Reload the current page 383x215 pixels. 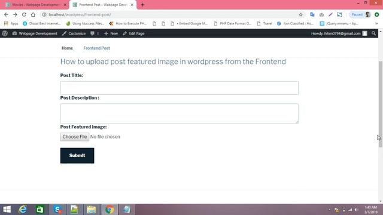point(24,14)
